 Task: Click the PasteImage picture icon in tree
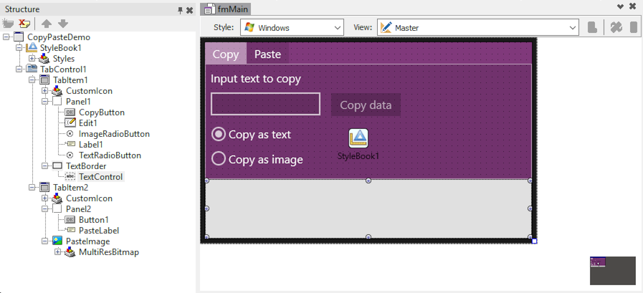click(x=57, y=241)
